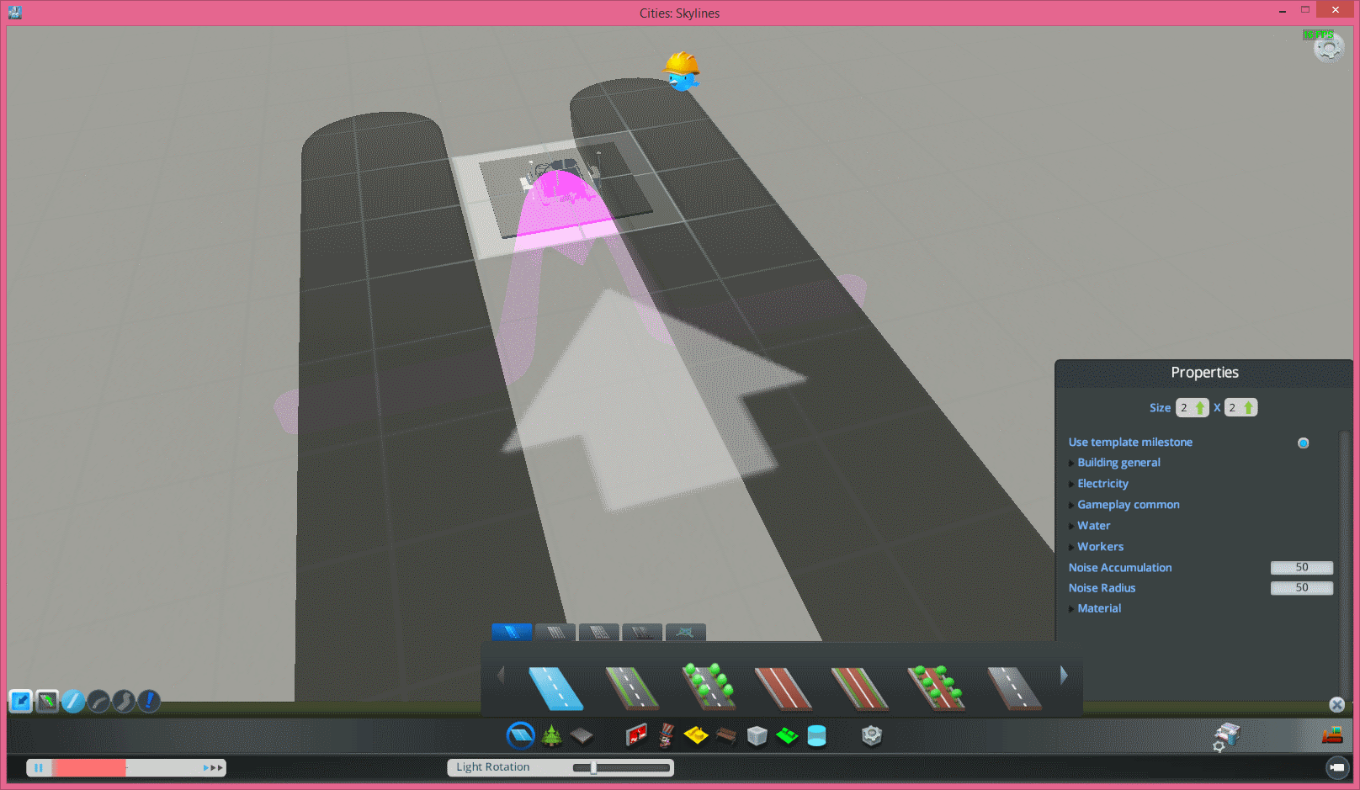Click the park bench props icon
This screenshot has height=790, width=1360.
[x=726, y=737]
